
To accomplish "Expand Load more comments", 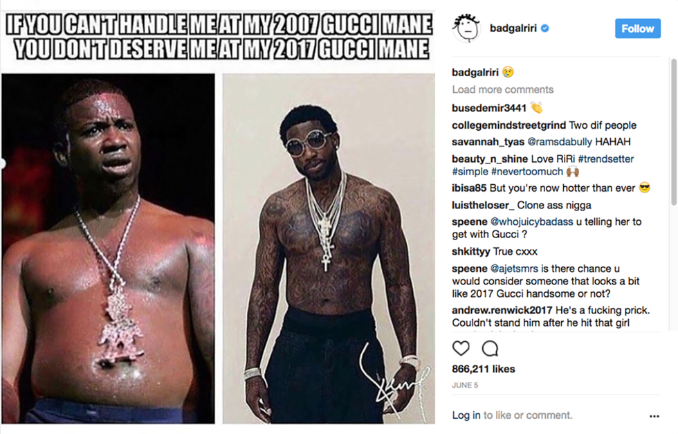I will point(502,89).
